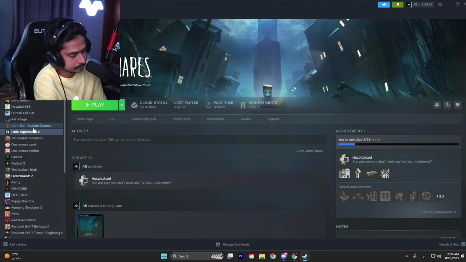This screenshot has width=466, height=262.
Task: Click the Windows Start button
Action: coord(164,256)
